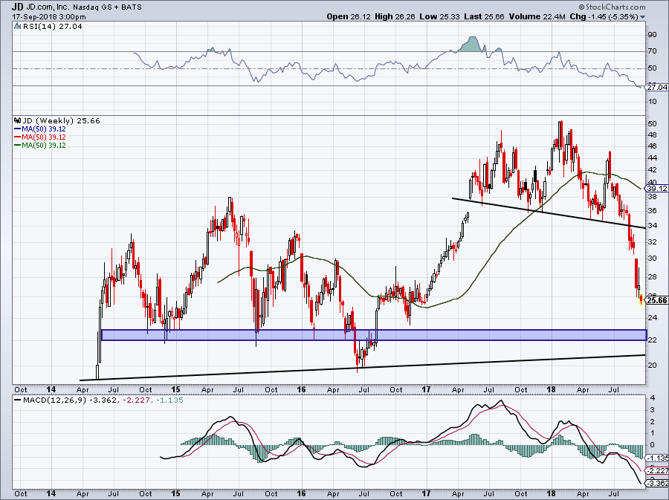The image size is (669, 500).
Task: Open the ©StockCharts.com attribution
Action: coord(612,7)
